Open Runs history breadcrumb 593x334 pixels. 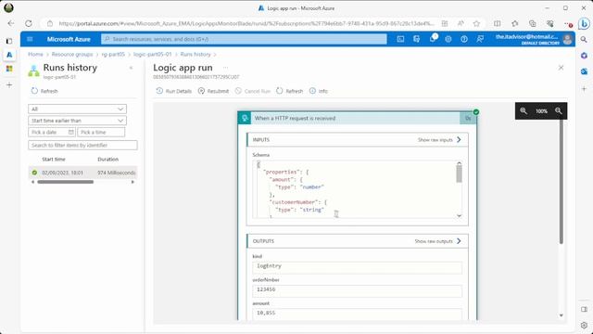(196, 55)
